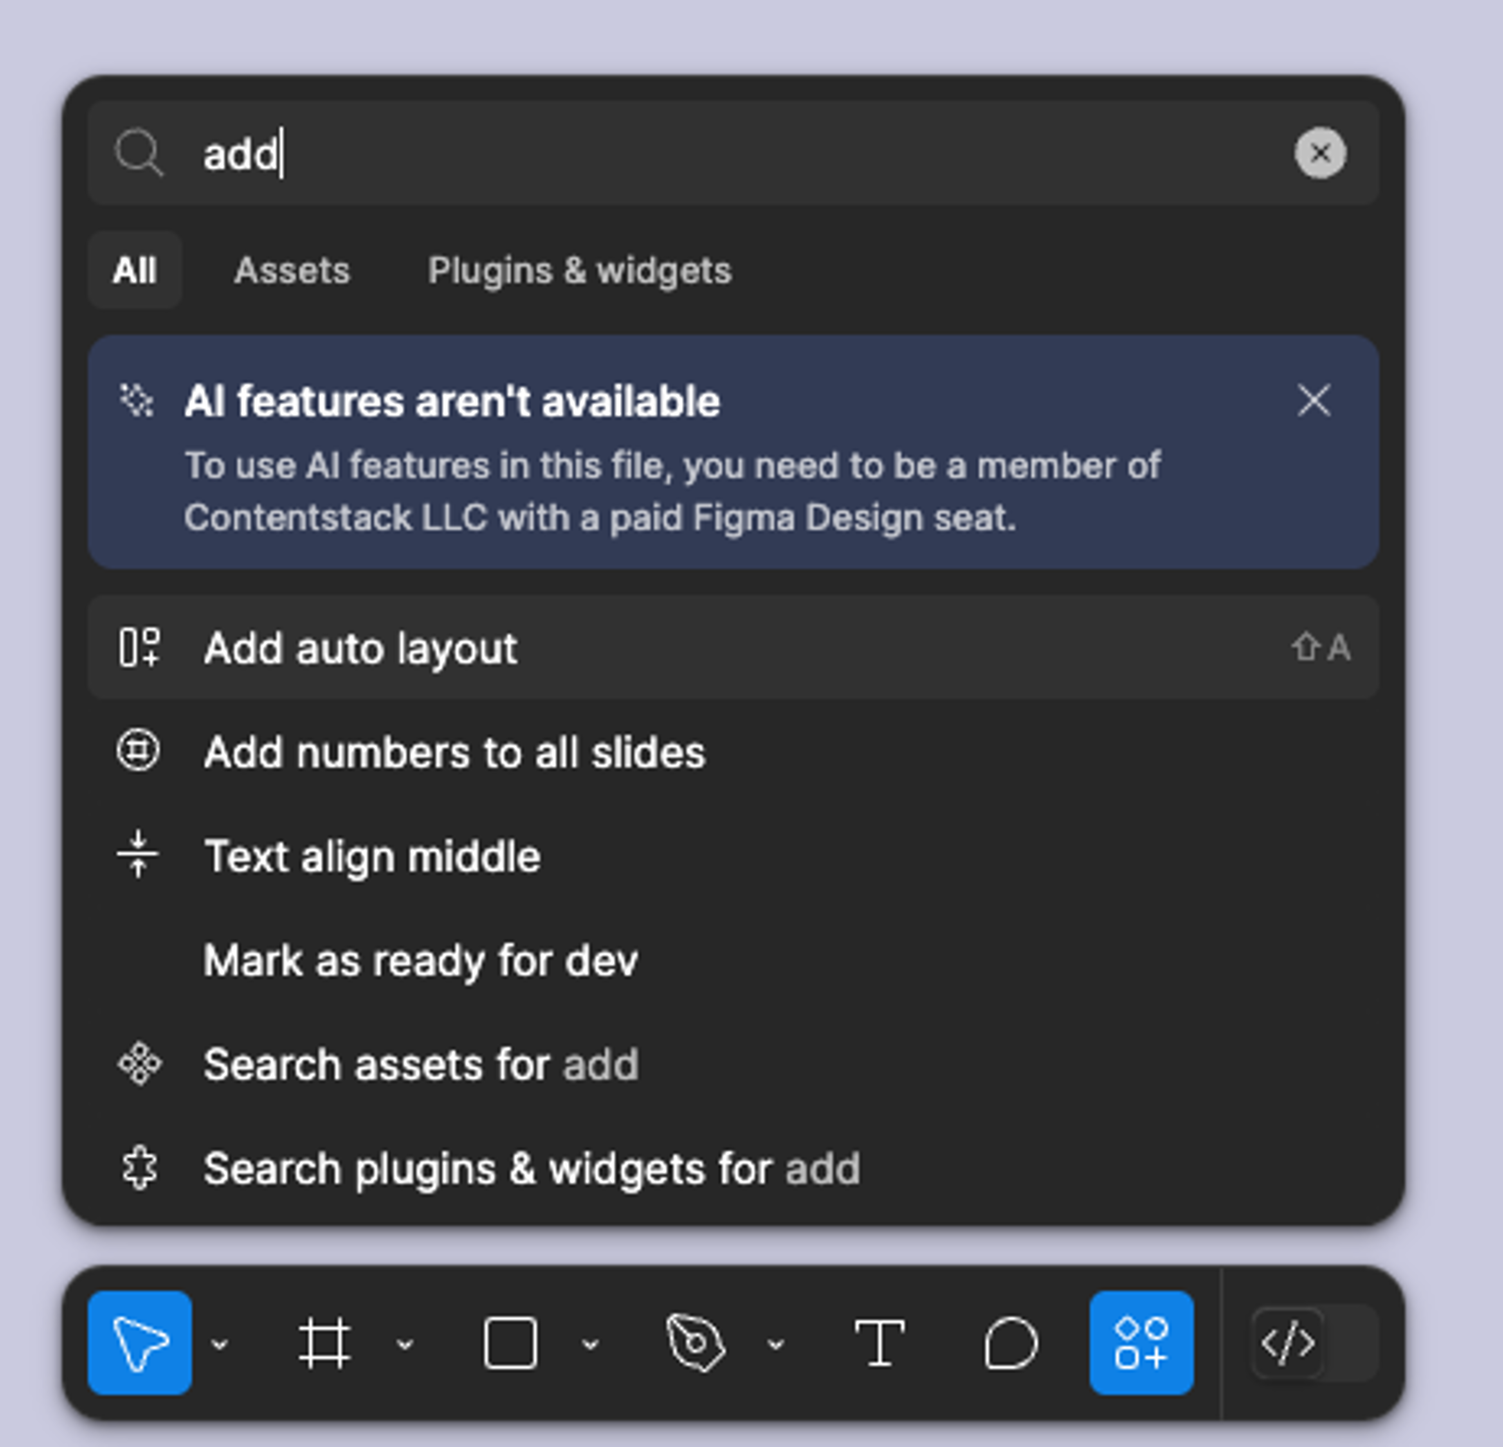Choose Add auto layout command
Screen dimensions: 1503x1447
[733, 648]
